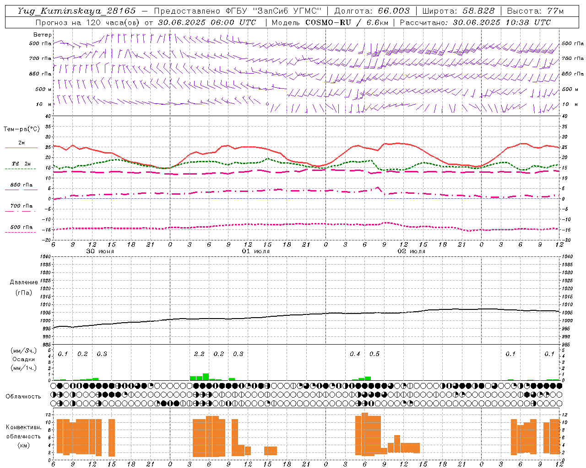Click the Высота: 77м value
The image size is (586, 468).
click(x=535, y=11)
